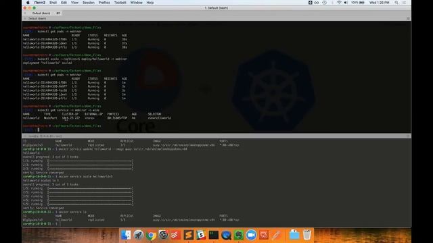
Task: Open Notification Center icon
Action: click(404, 3)
